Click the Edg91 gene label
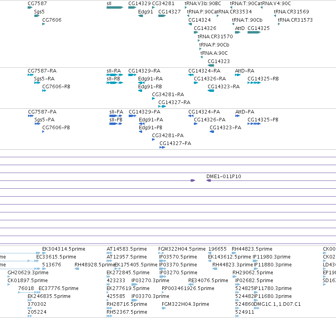 coord(146,11)
